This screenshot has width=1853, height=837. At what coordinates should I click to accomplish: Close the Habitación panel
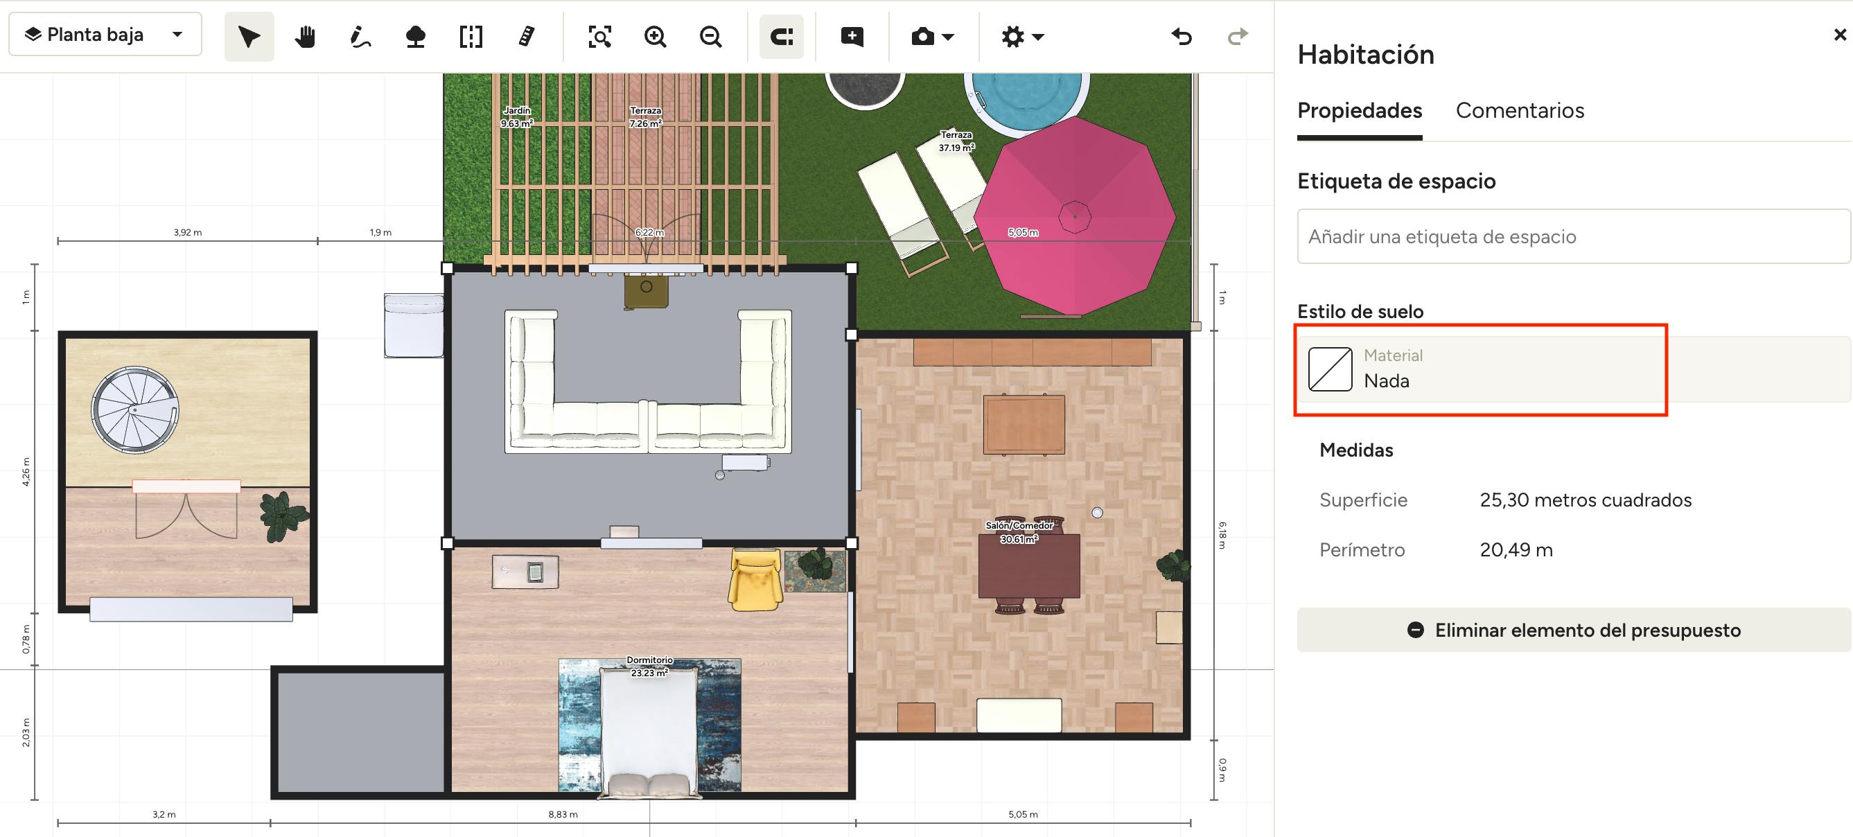click(x=1839, y=35)
